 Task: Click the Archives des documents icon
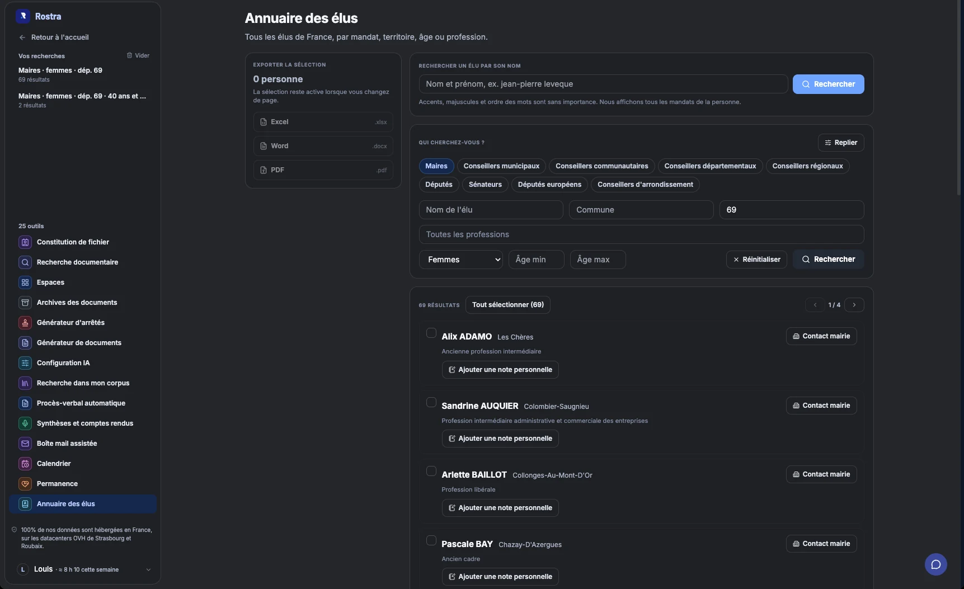[25, 303]
